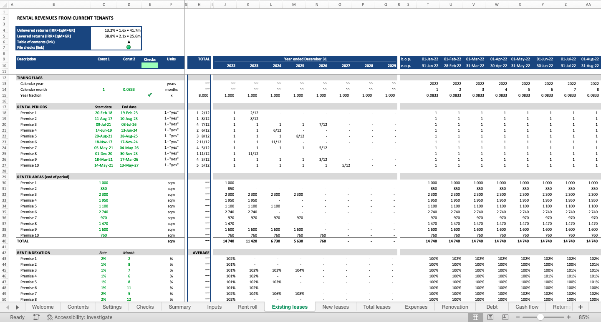Go to next sheet tabs with right arrow
The width and height of the screenshot is (601, 322).
[17, 307]
